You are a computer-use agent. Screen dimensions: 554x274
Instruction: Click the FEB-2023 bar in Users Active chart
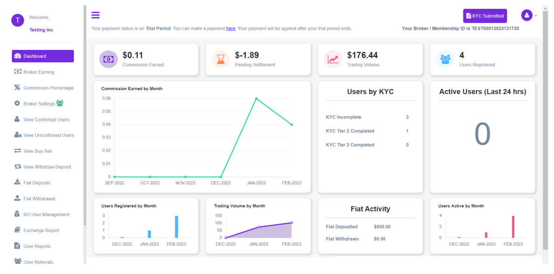click(513, 227)
